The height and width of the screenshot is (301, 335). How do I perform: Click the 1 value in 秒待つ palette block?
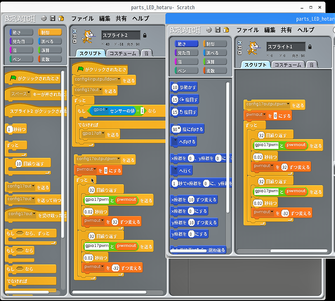pyautogui.click(x=9, y=129)
